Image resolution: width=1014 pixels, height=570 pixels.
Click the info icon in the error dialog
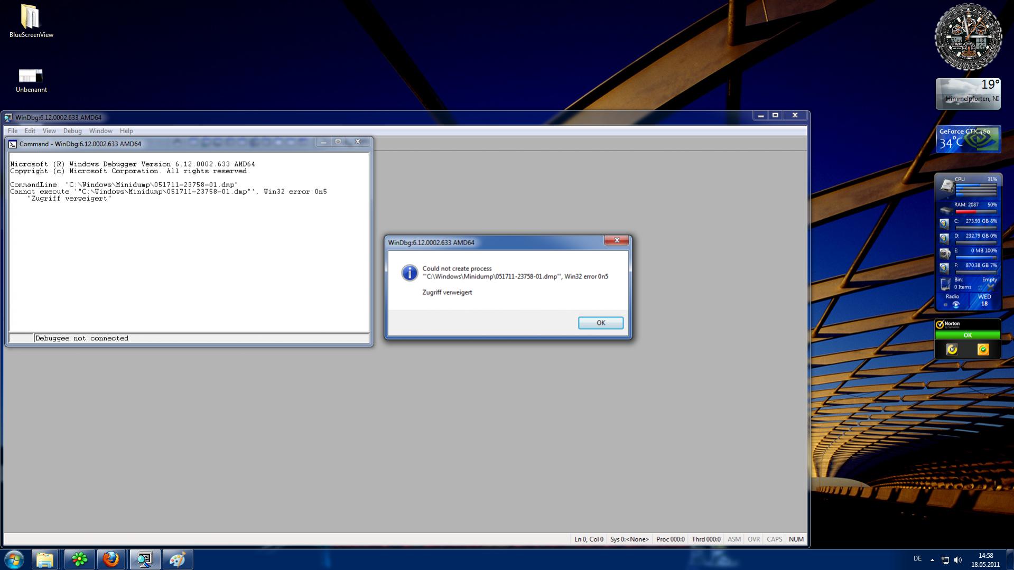coord(410,273)
